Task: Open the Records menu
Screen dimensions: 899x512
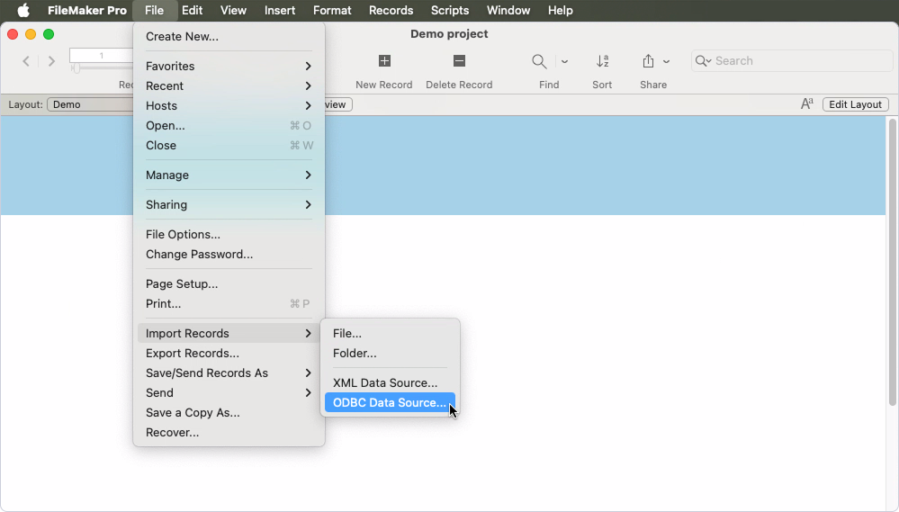Action: [391, 10]
